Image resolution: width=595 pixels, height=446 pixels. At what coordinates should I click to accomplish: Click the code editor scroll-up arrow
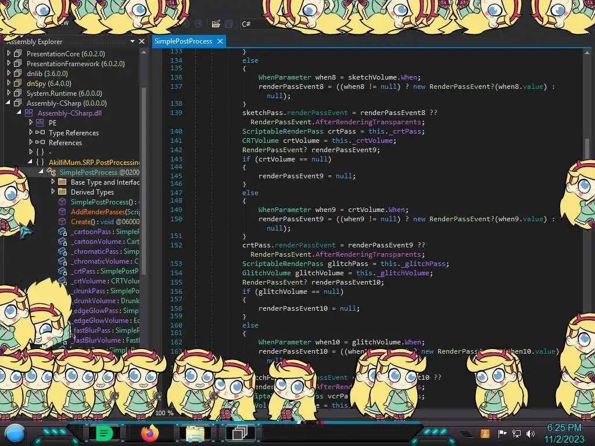587,53
